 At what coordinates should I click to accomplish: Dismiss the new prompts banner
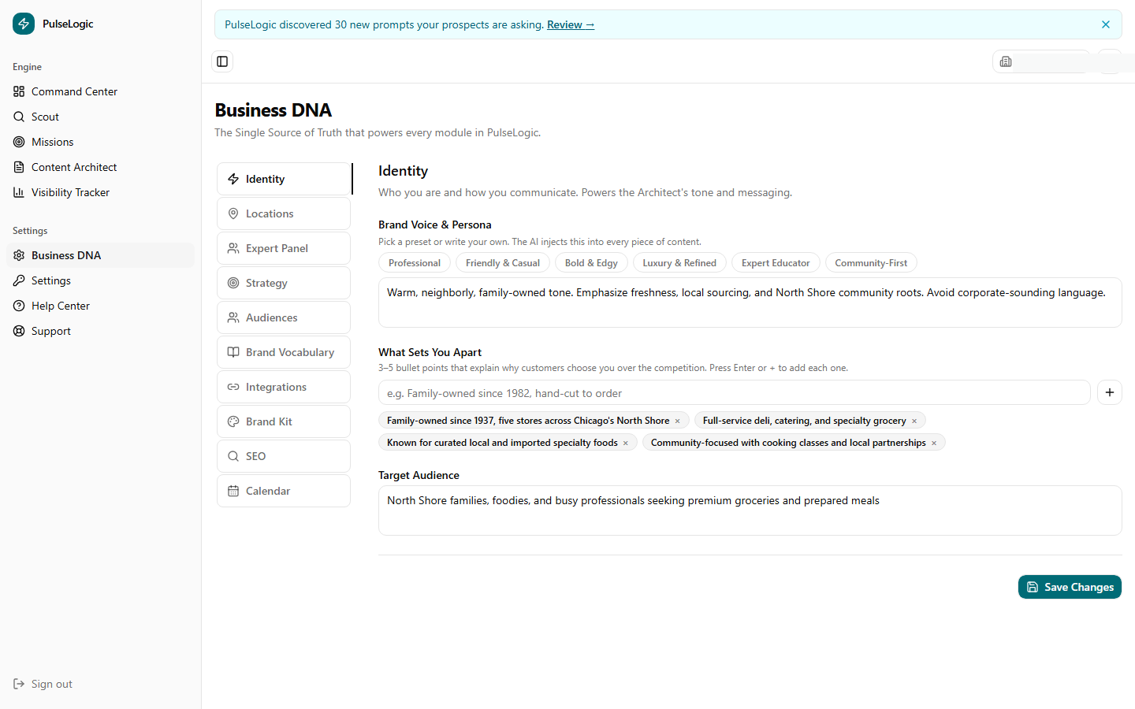1106,24
